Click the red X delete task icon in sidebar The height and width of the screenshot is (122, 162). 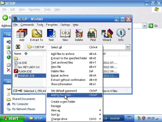pos(8,70)
